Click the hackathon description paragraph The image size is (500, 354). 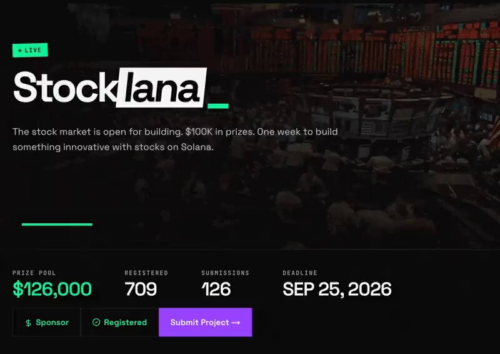click(175, 139)
